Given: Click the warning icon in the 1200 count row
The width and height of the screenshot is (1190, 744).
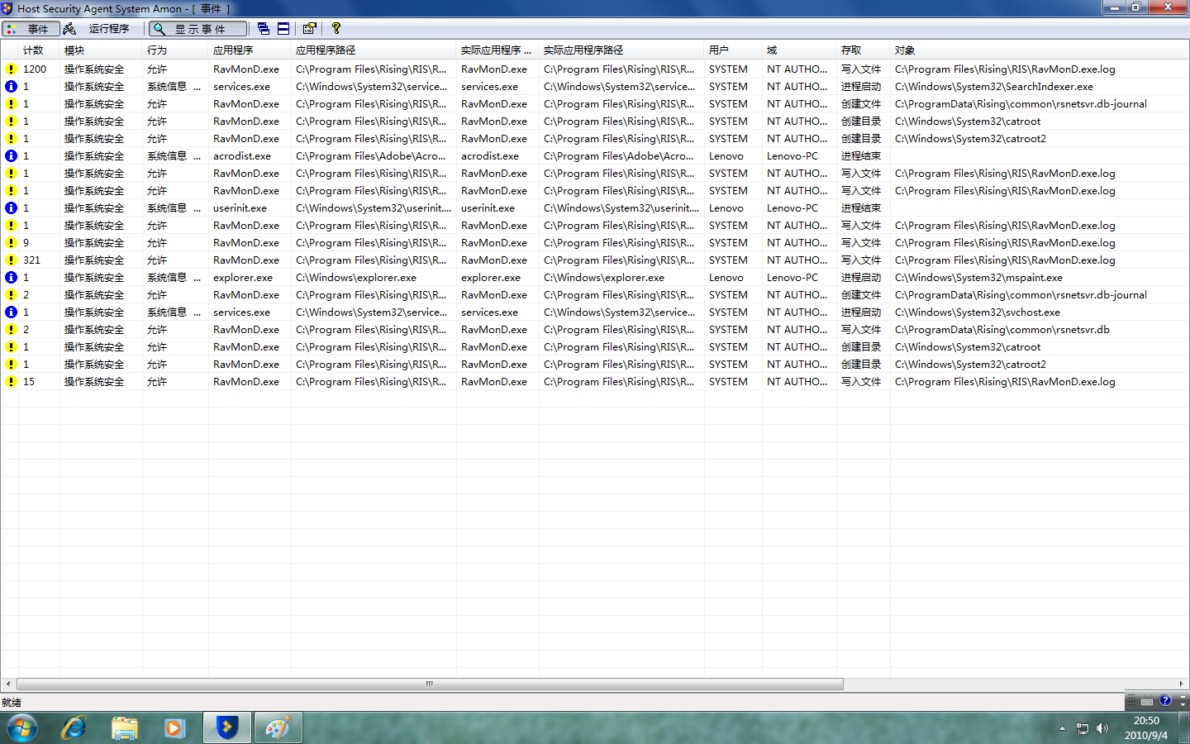Looking at the screenshot, I should 11,69.
